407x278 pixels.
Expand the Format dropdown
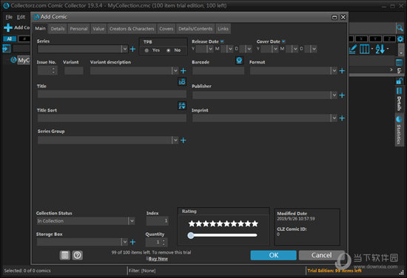[x=334, y=70]
